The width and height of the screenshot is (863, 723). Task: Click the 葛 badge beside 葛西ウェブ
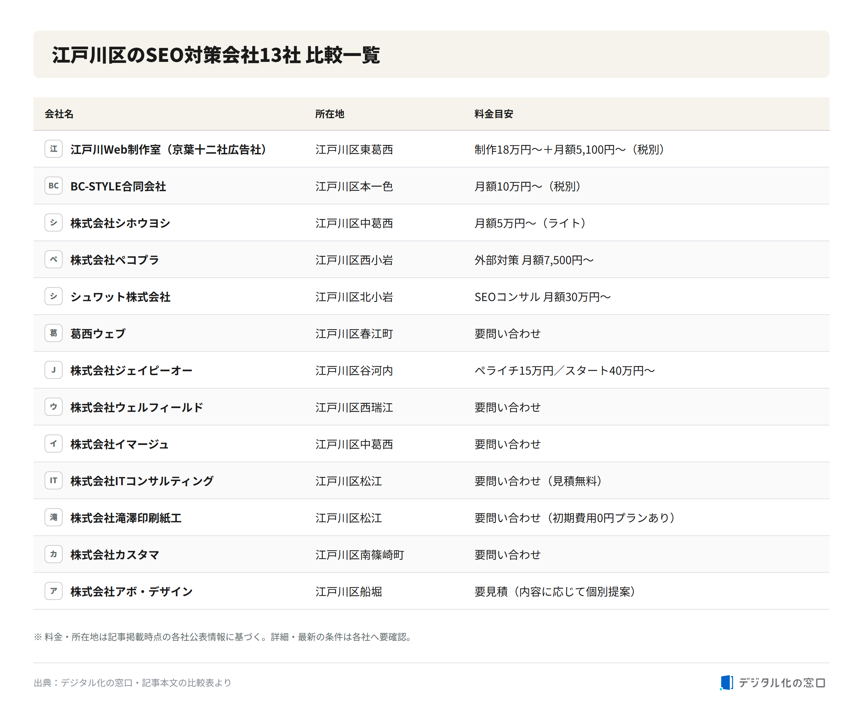point(54,333)
